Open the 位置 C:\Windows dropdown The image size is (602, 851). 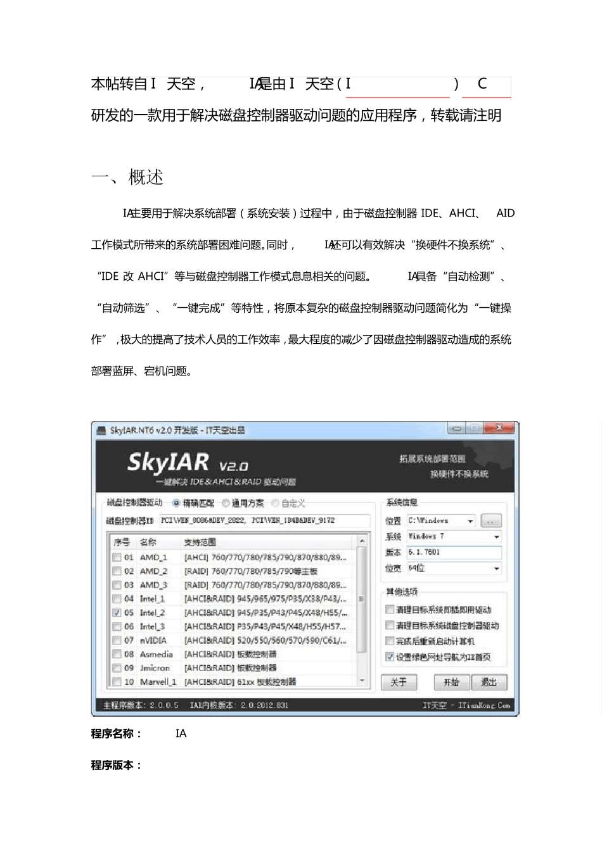coord(470,521)
